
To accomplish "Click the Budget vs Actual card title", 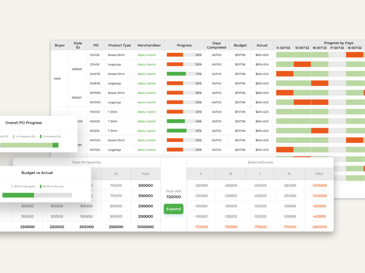I will click(x=37, y=173).
